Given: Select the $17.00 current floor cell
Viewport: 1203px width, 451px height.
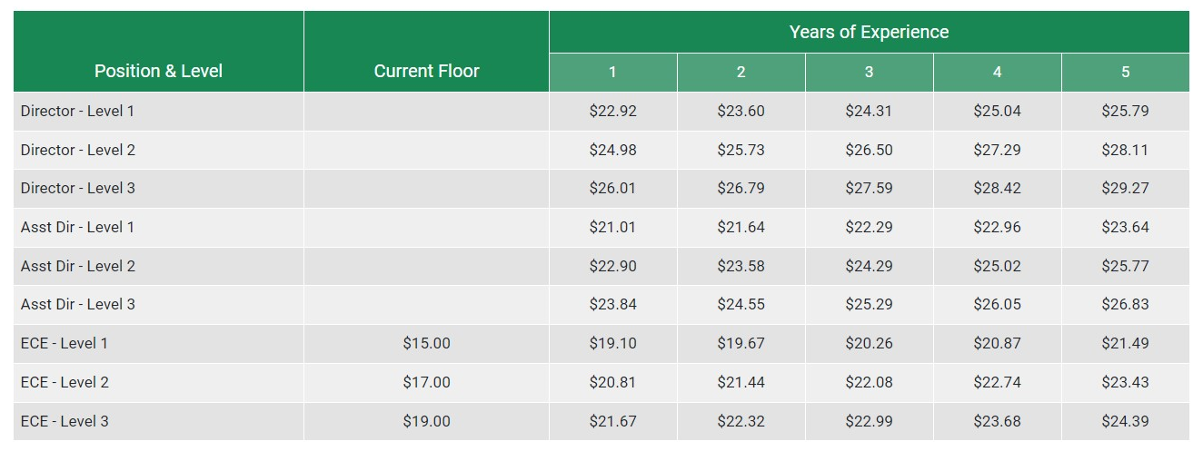Looking at the screenshot, I should point(426,383).
